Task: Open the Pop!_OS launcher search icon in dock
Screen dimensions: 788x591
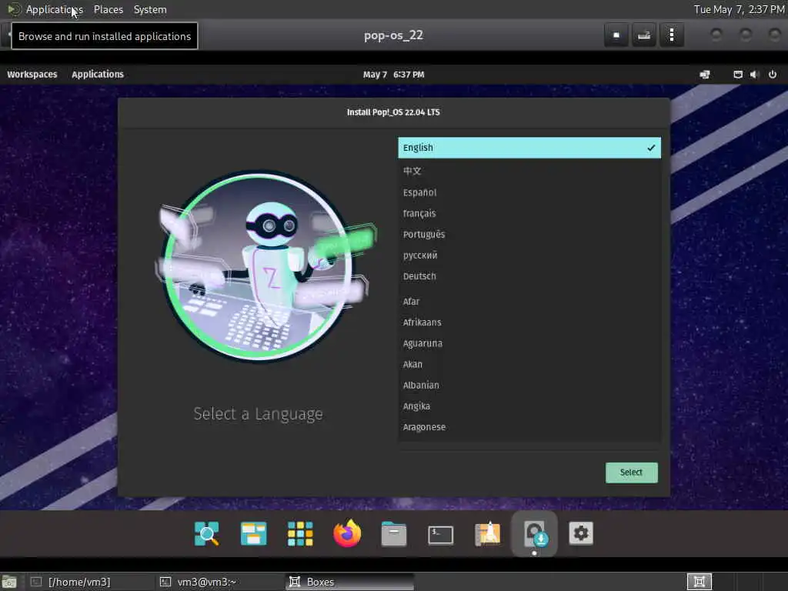Action: tap(206, 534)
